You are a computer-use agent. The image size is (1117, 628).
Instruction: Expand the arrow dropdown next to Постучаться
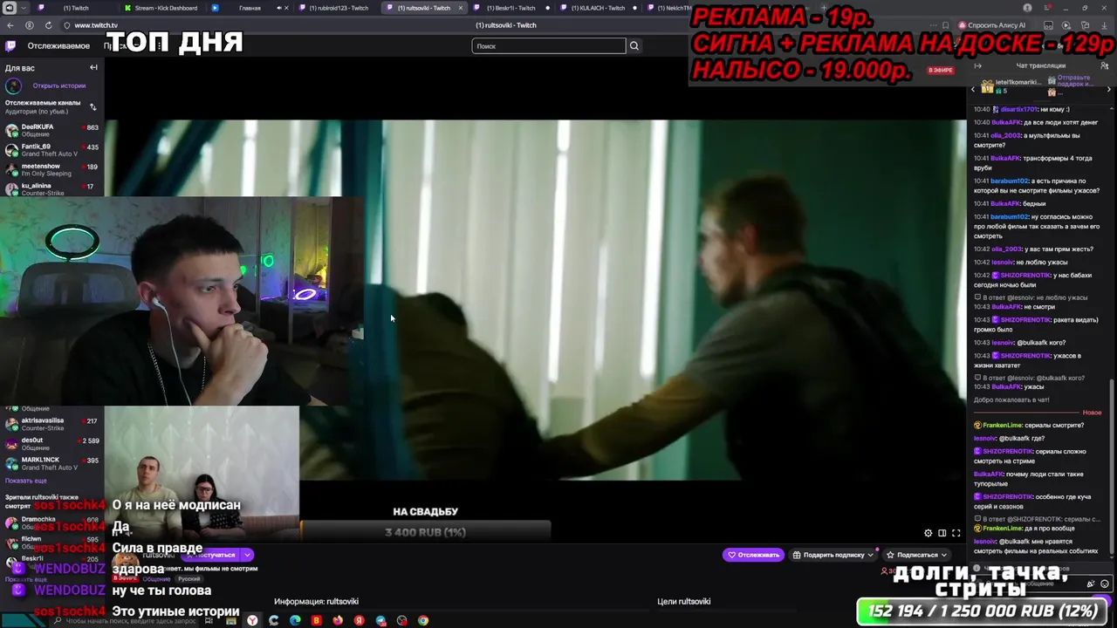(x=247, y=555)
